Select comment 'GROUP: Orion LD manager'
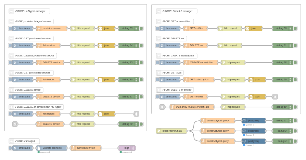This screenshot has height=160, width=306. point(177,11)
